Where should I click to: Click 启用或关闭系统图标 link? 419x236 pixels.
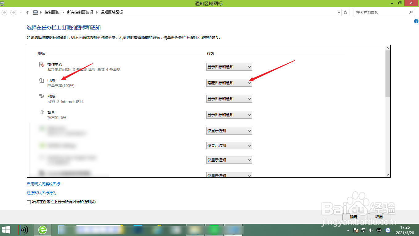43,184
